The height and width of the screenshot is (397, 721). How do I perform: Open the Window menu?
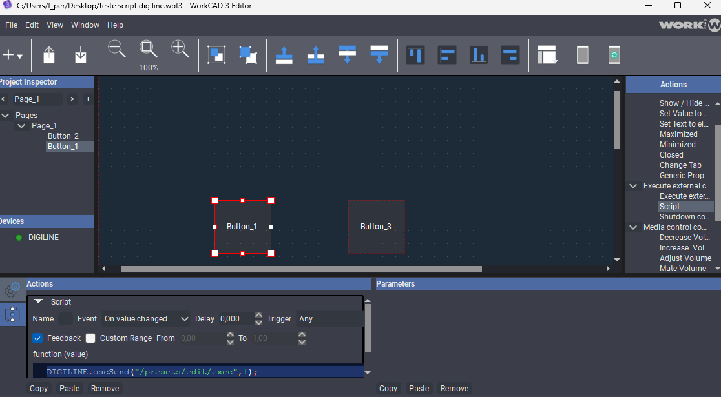(85, 25)
